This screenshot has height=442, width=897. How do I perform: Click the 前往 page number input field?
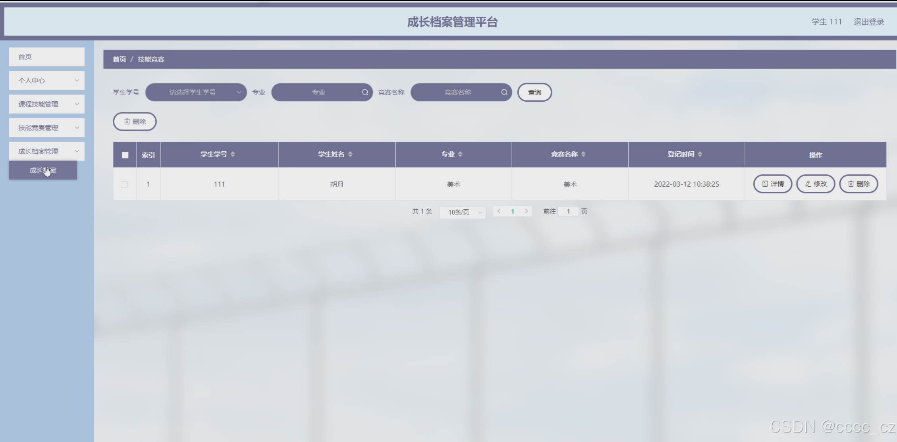point(568,211)
